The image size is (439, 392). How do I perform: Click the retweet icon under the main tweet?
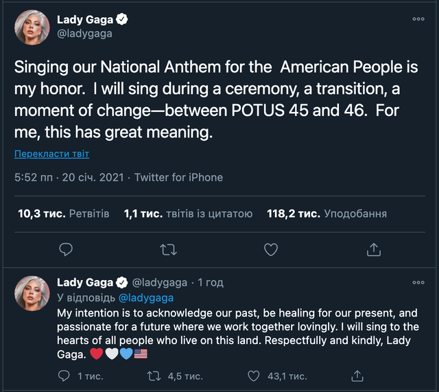click(168, 249)
